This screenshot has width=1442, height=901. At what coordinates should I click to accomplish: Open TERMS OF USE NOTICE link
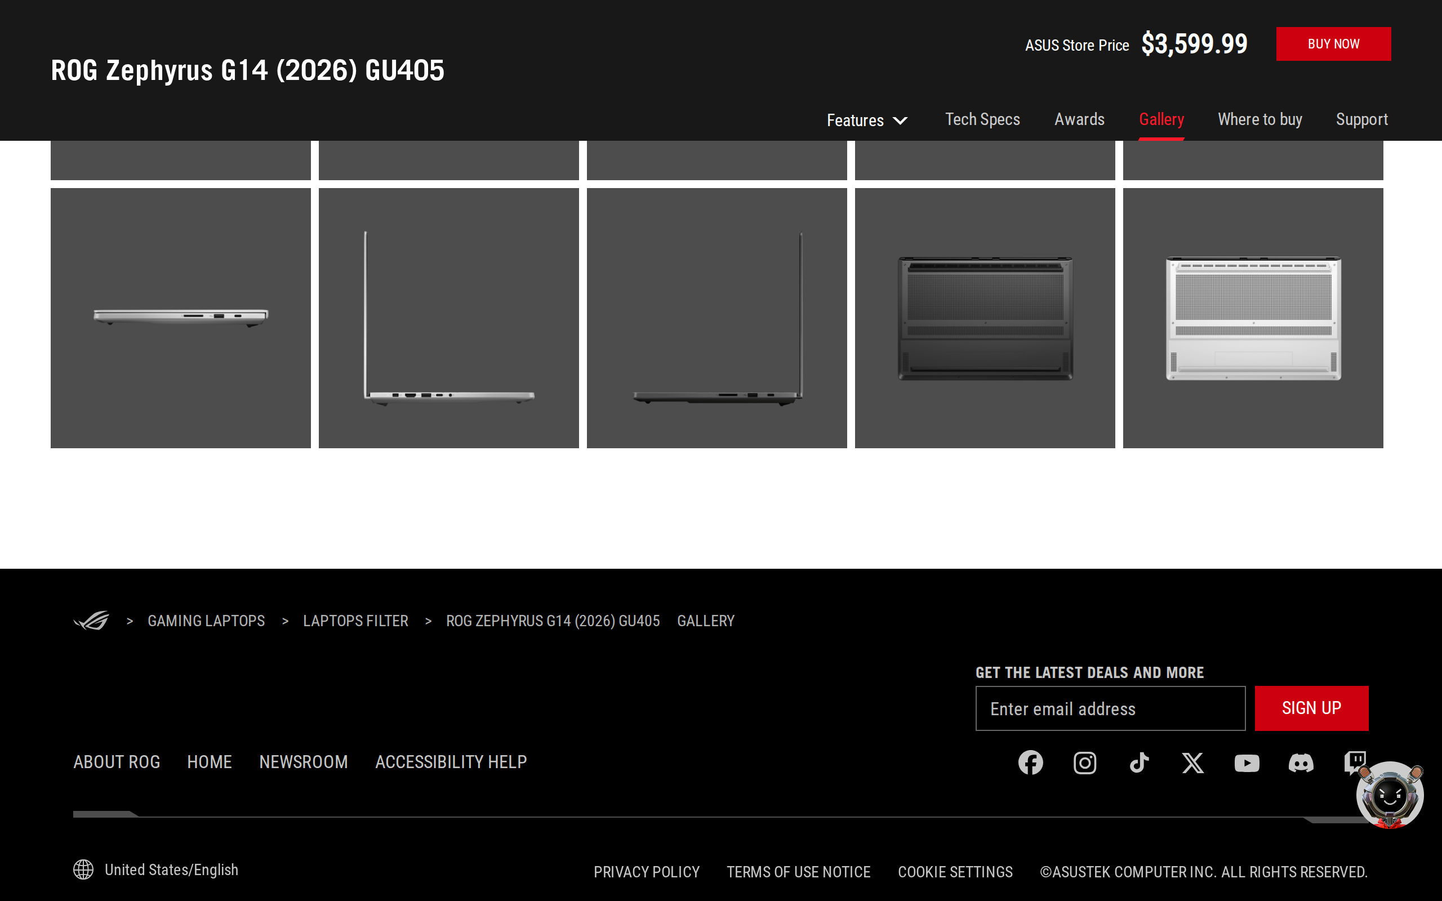pos(798,872)
